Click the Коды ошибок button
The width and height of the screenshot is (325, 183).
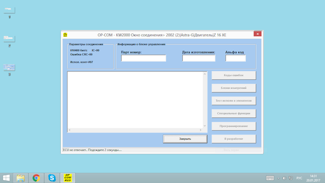[x=234, y=75]
